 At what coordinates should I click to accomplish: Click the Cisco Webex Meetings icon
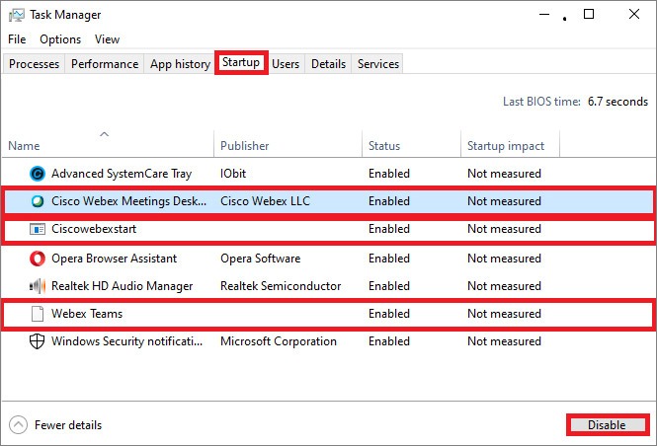click(x=38, y=201)
